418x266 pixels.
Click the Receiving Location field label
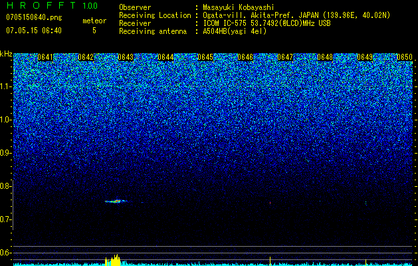pyautogui.click(x=155, y=15)
